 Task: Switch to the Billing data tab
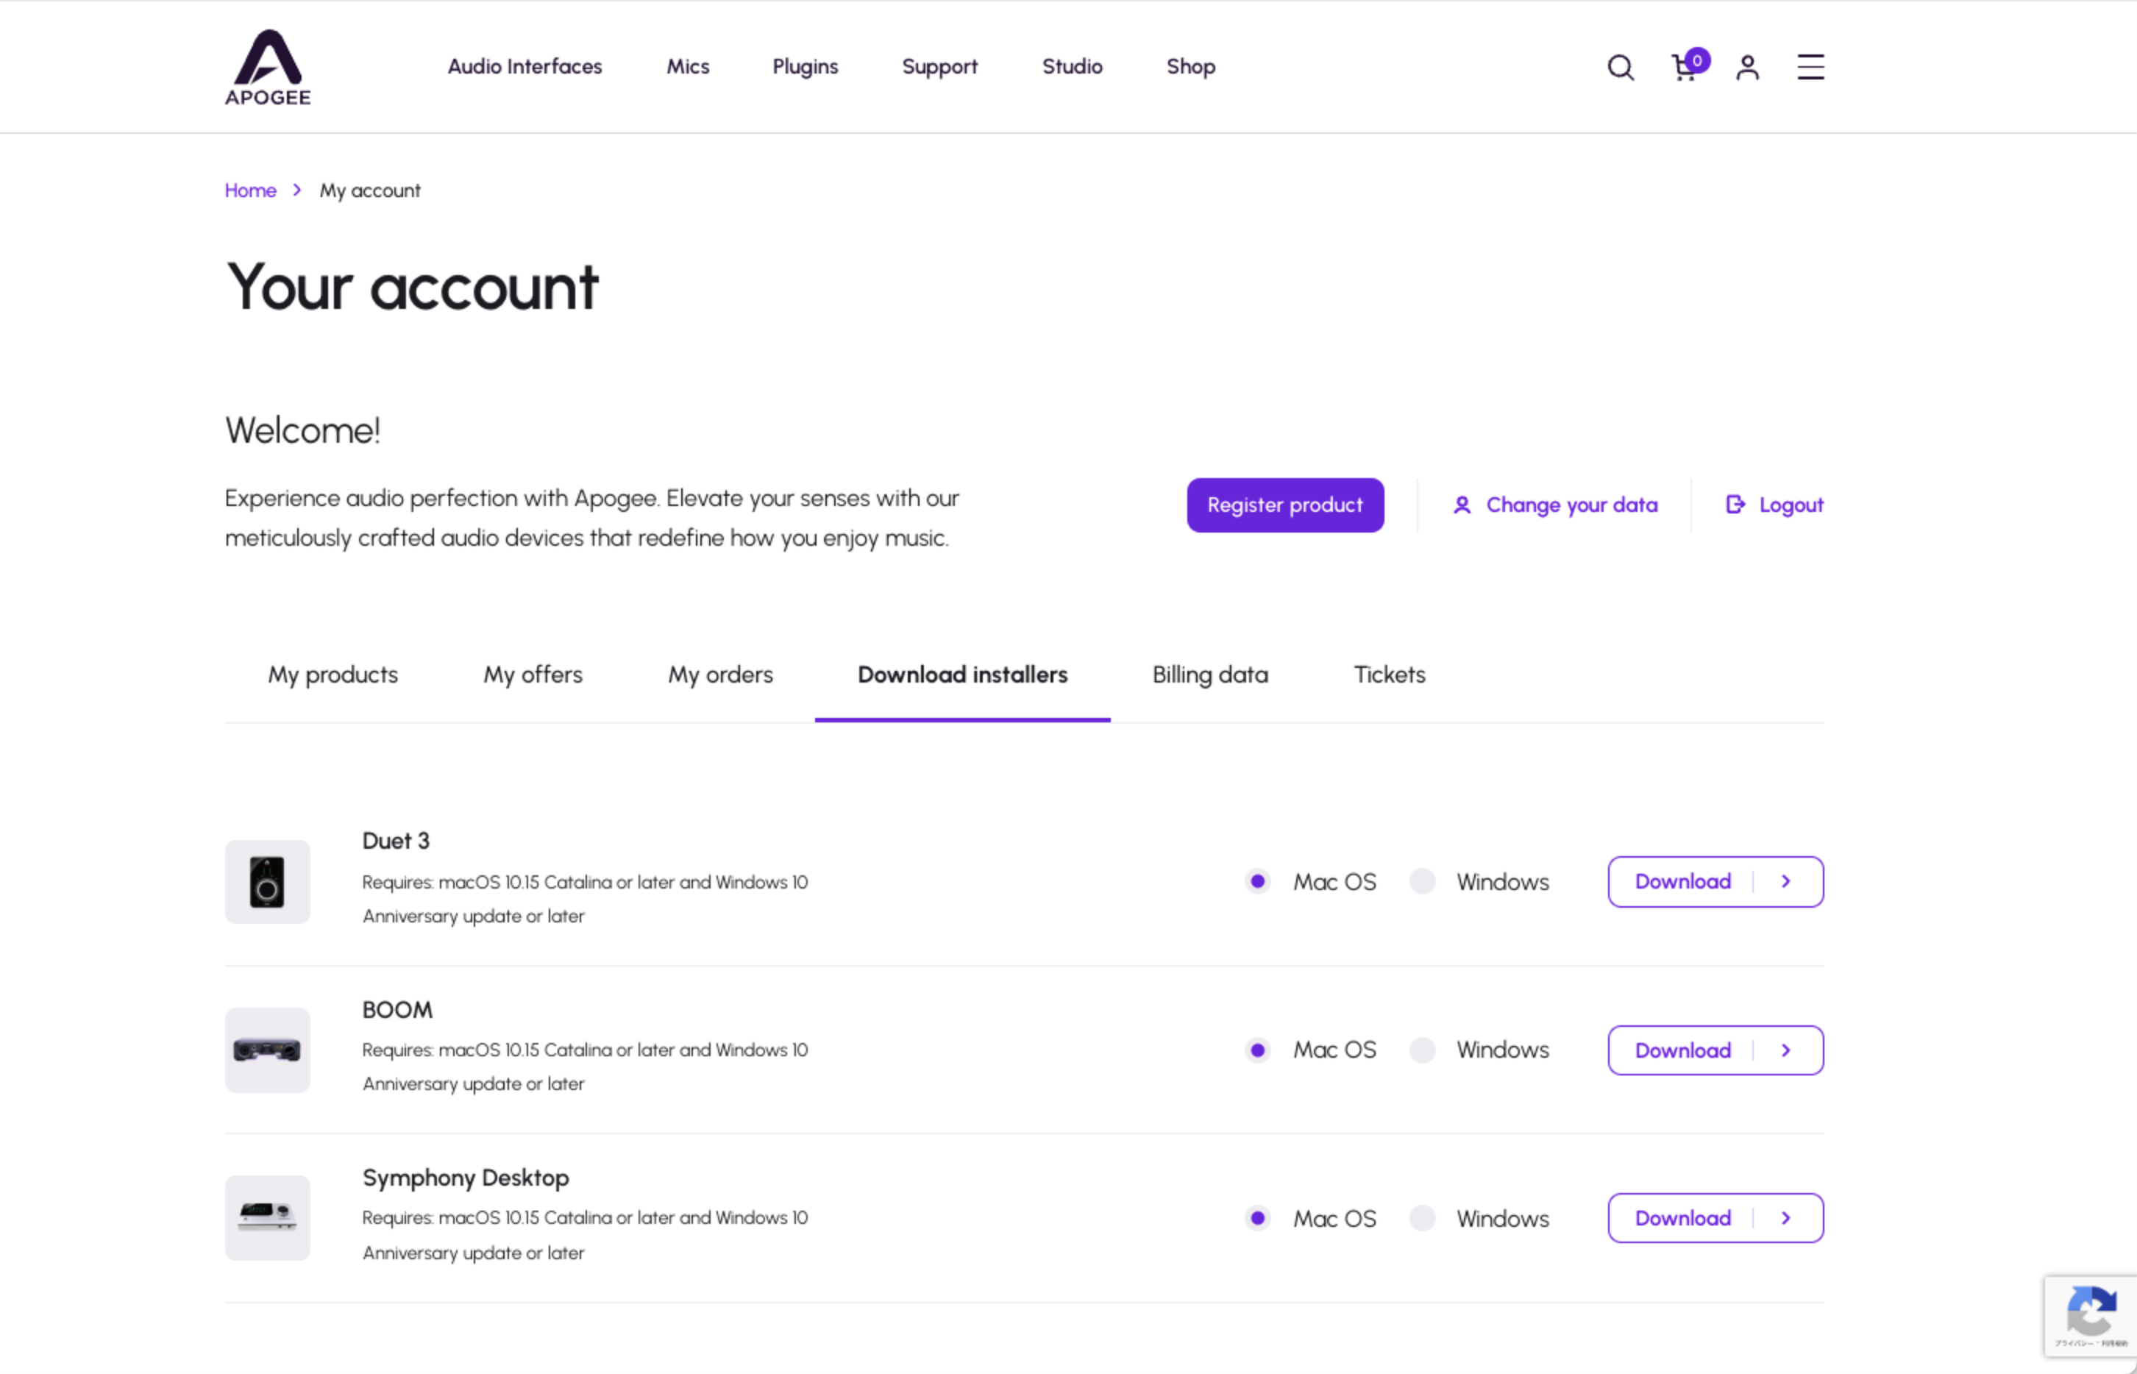[1210, 675]
